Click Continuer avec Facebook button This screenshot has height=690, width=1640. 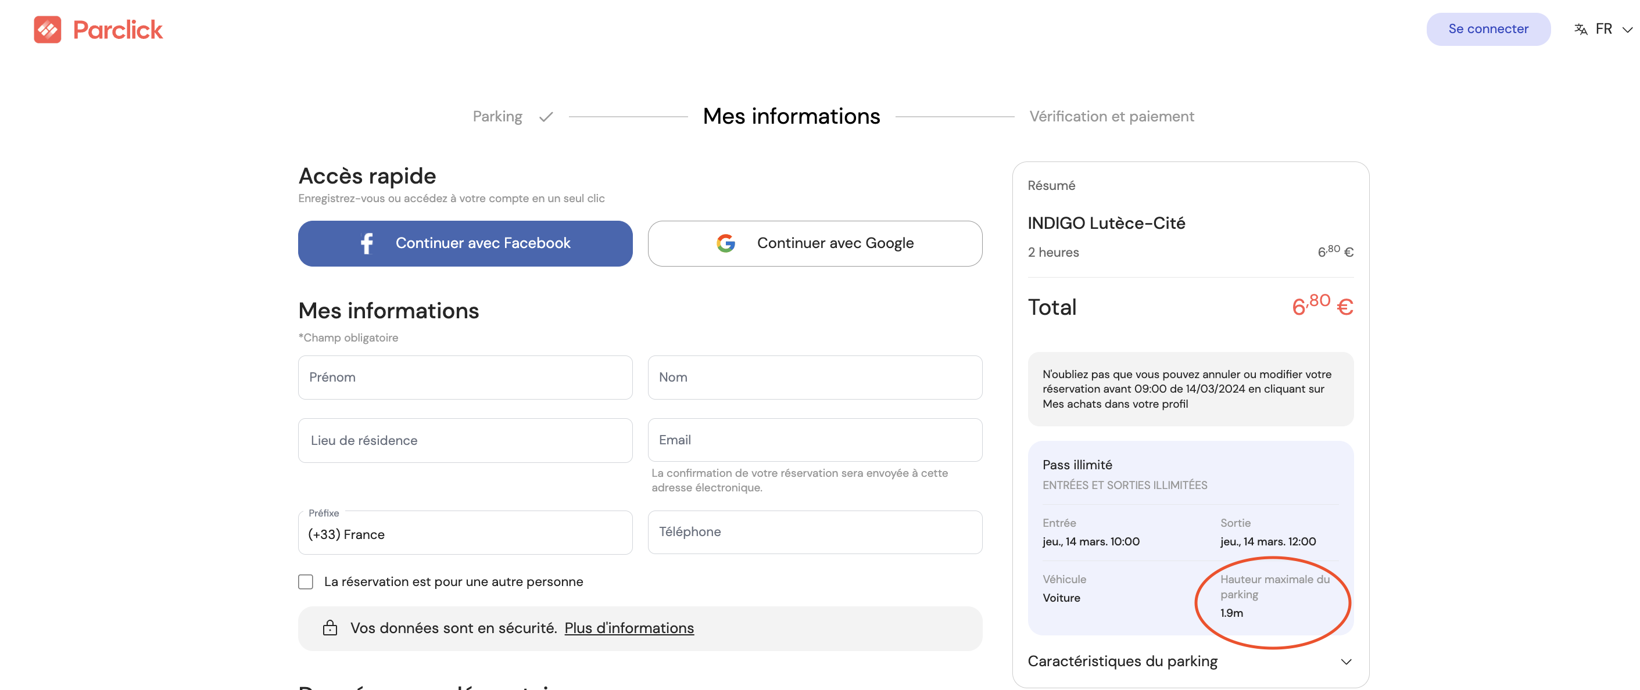pyautogui.click(x=465, y=243)
